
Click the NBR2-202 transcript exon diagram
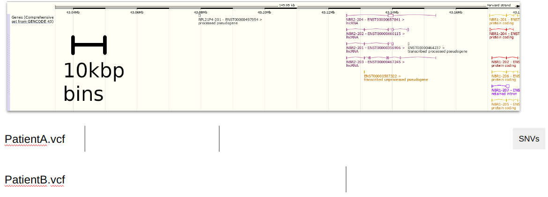pos(378,29)
